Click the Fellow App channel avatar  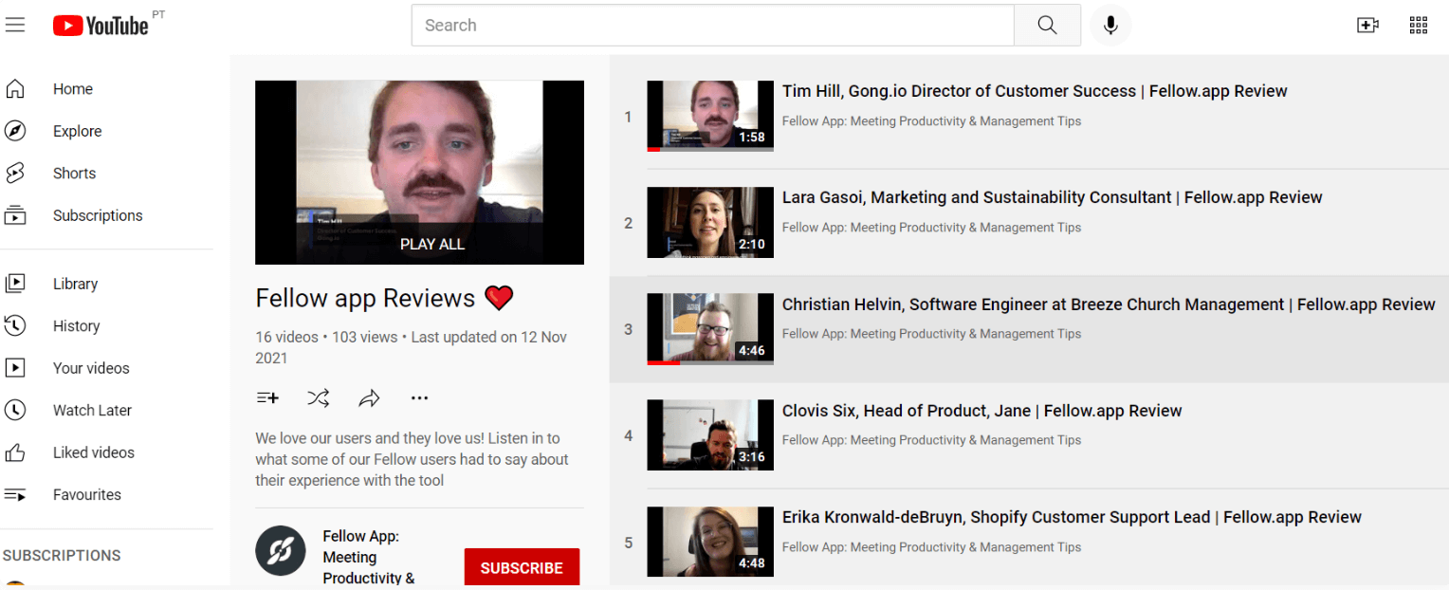(x=281, y=551)
